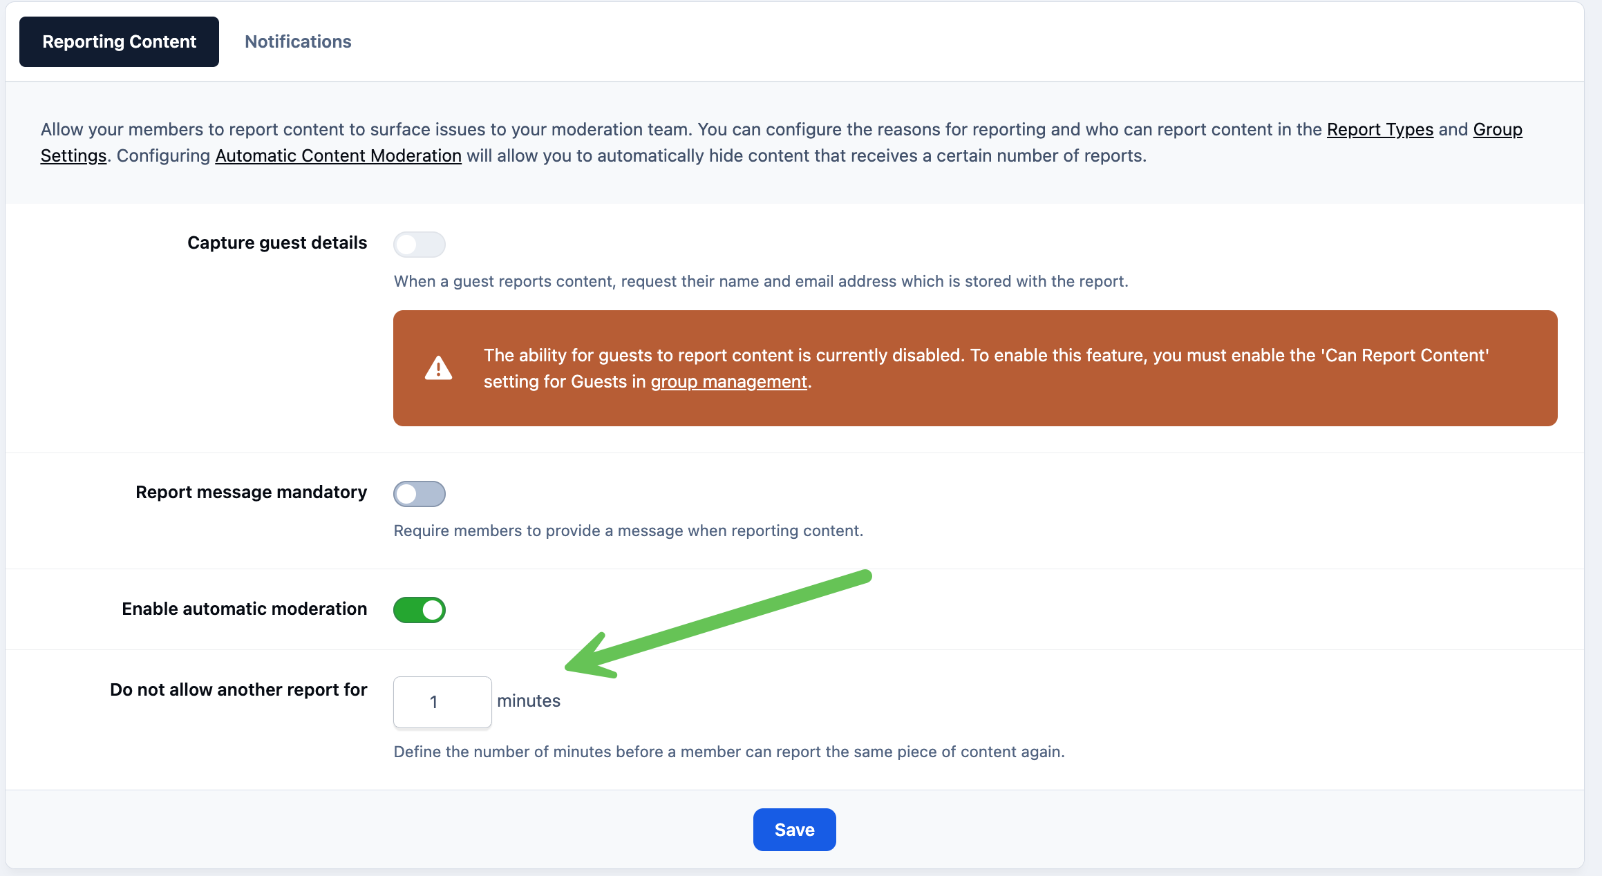Focus the minutes number input field

pos(442,702)
